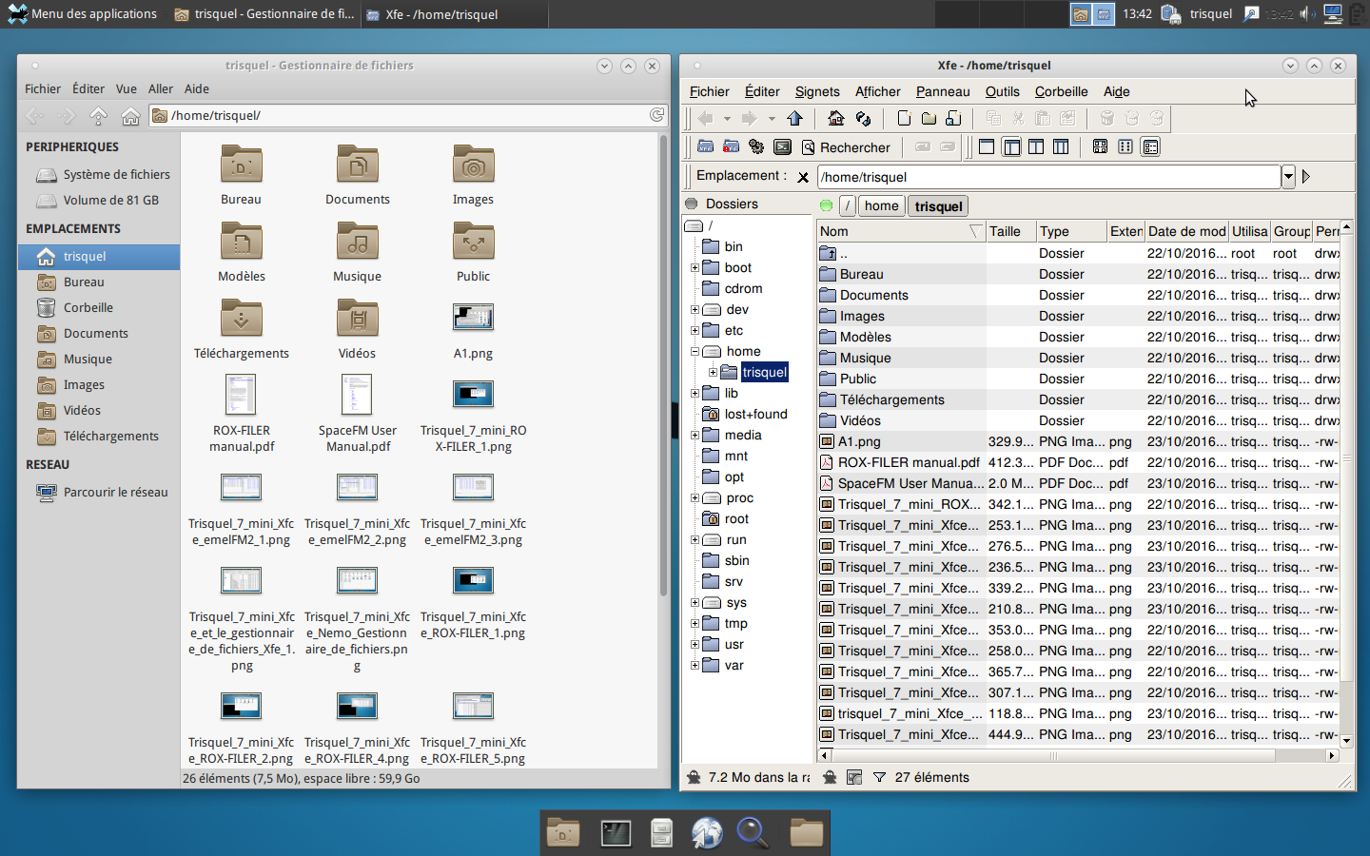Collapse the home folder in Xfe tree
Image resolution: width=1370 pixels, height=856 pixels.
click(695, 352)
